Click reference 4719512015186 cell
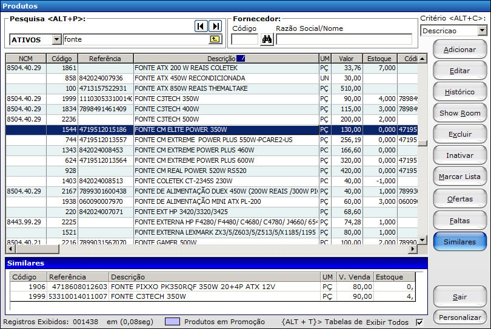Screen dimensions: 491x329 105,129
